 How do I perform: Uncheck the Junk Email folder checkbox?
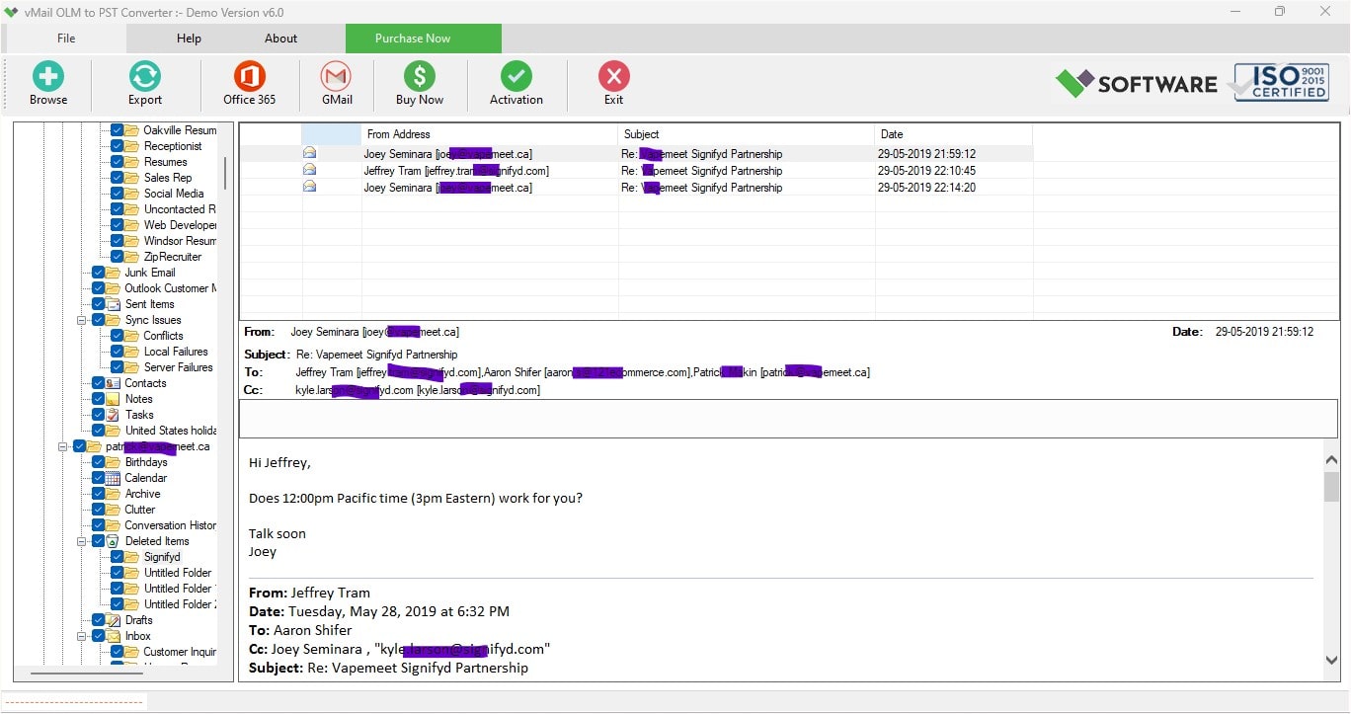click(99, 273)
